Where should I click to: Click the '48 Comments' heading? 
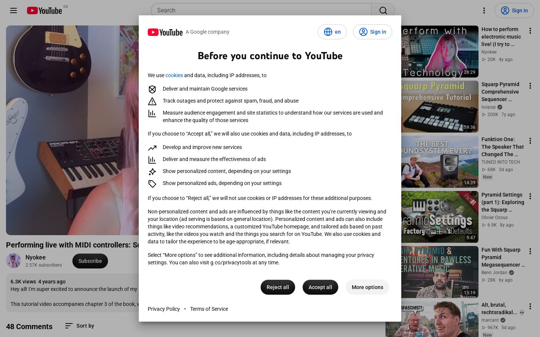coord(29,327)
